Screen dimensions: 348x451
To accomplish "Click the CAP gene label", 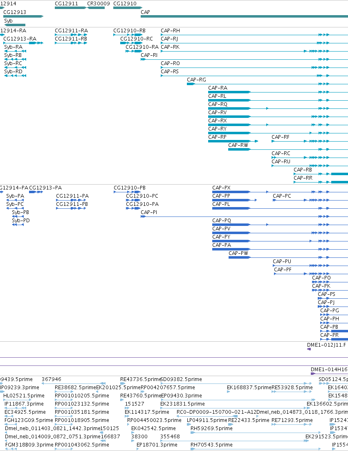I will tap(145, 12).
